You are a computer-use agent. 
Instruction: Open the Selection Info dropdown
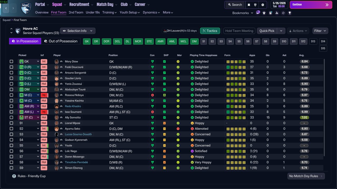click(x=78, y=31)
